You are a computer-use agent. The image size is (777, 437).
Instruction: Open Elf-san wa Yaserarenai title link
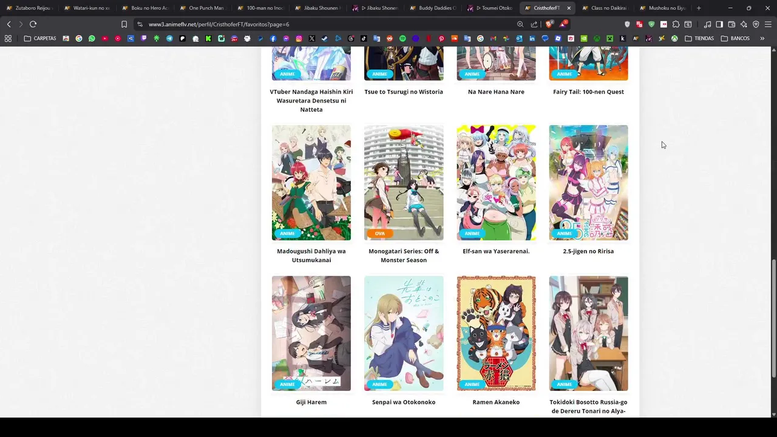click(x=496, y=251)
